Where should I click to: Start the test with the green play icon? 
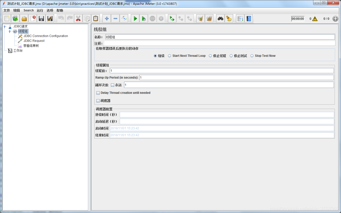[135, 19]
